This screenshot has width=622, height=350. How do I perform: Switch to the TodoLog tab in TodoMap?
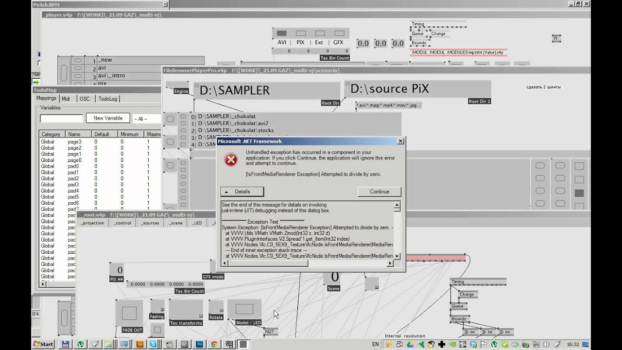pos(108,99)
